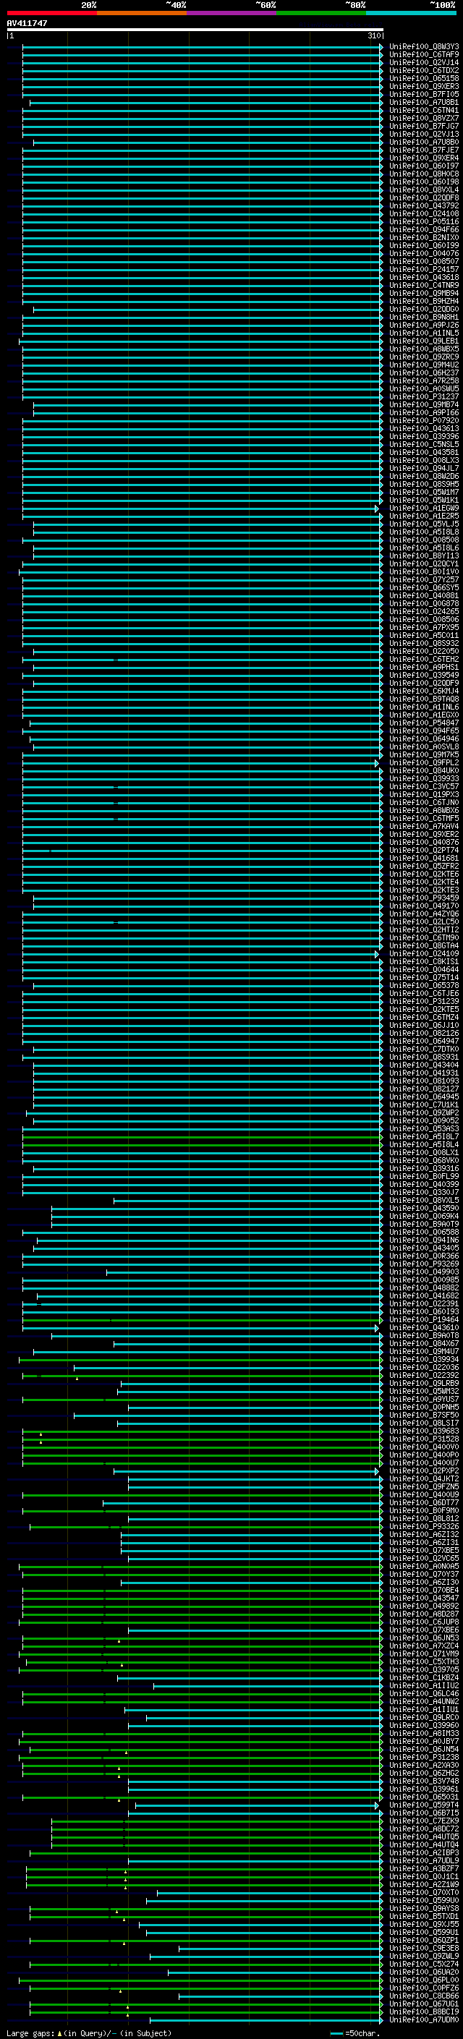The height and width of the screenshot is (2039, 463).
Task: Select the UniRef100_C6TEH2 label
Action: click(x=424, y=660)
